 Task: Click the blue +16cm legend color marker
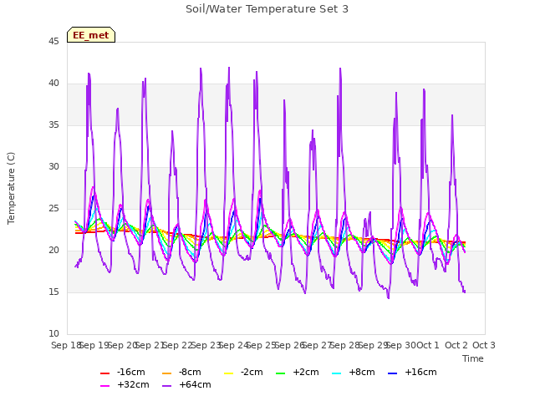point(392,373)
